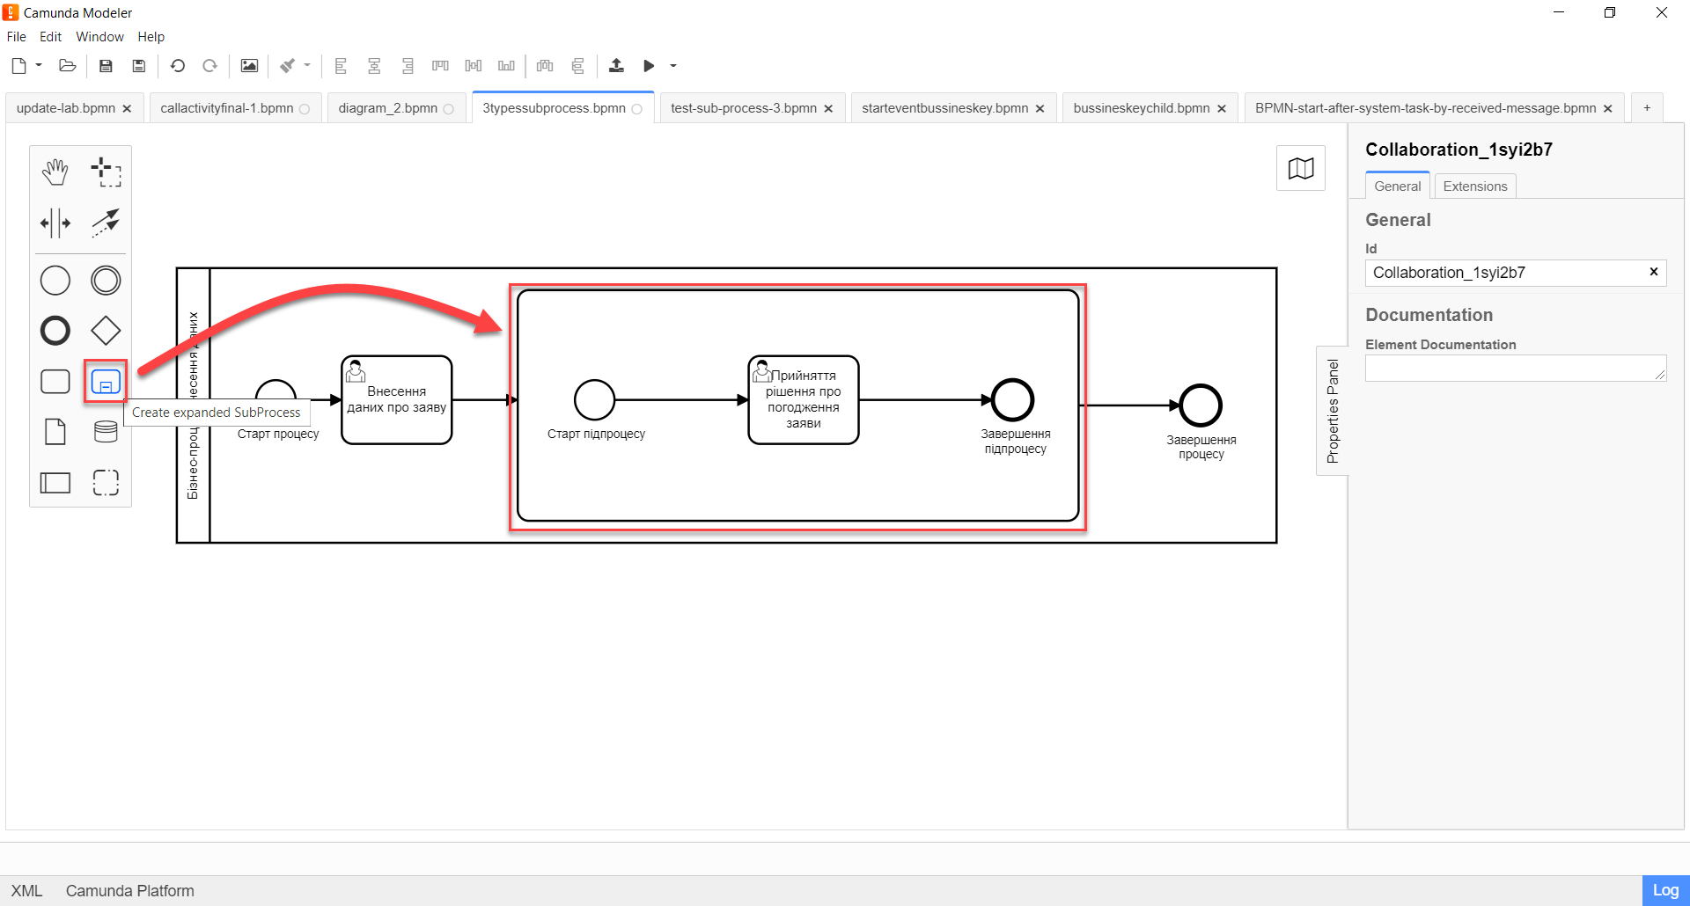This screenshot has height=906, width=1690.
Task: Activate the hand tool in palette
Action: (55, 172)
